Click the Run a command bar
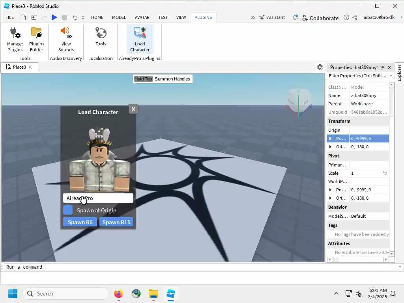 (x=201, y=267)
